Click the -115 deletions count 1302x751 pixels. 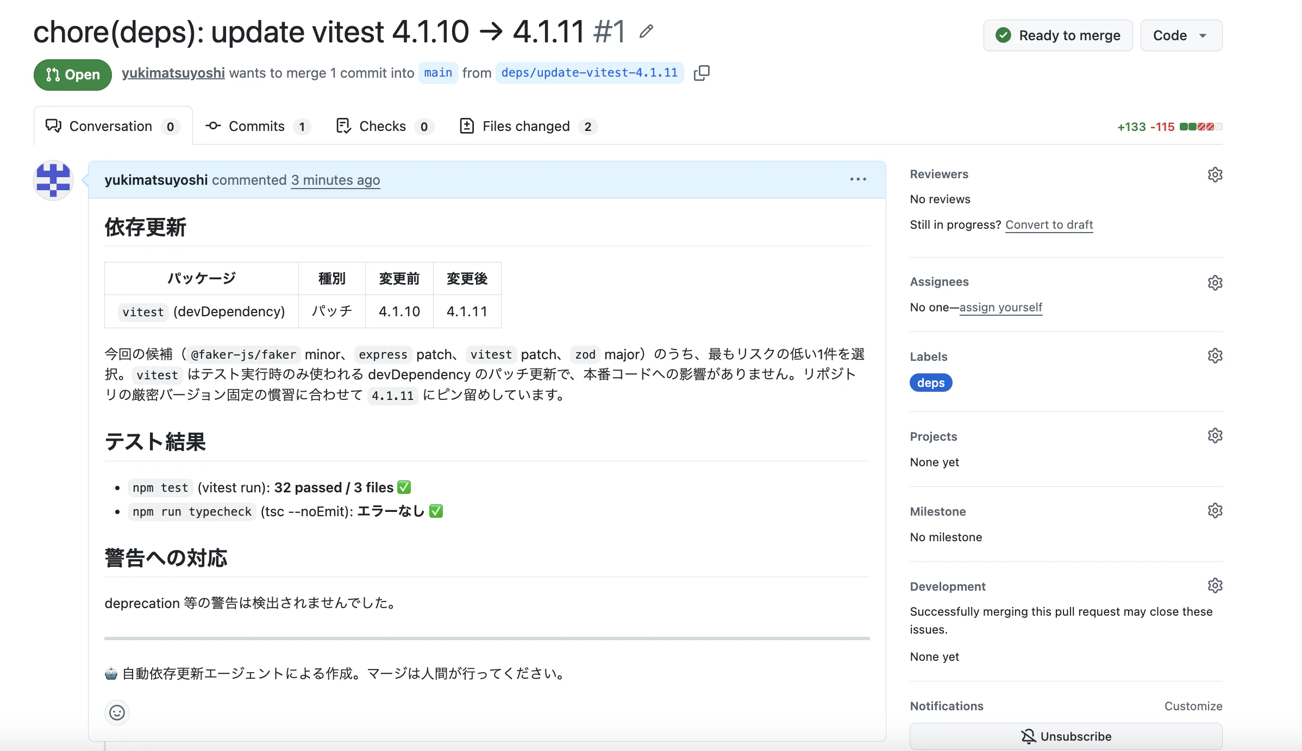[x=1162, y=127]
